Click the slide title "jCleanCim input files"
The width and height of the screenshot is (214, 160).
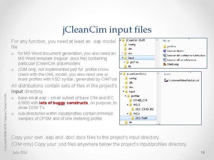[x=107, y=30]
